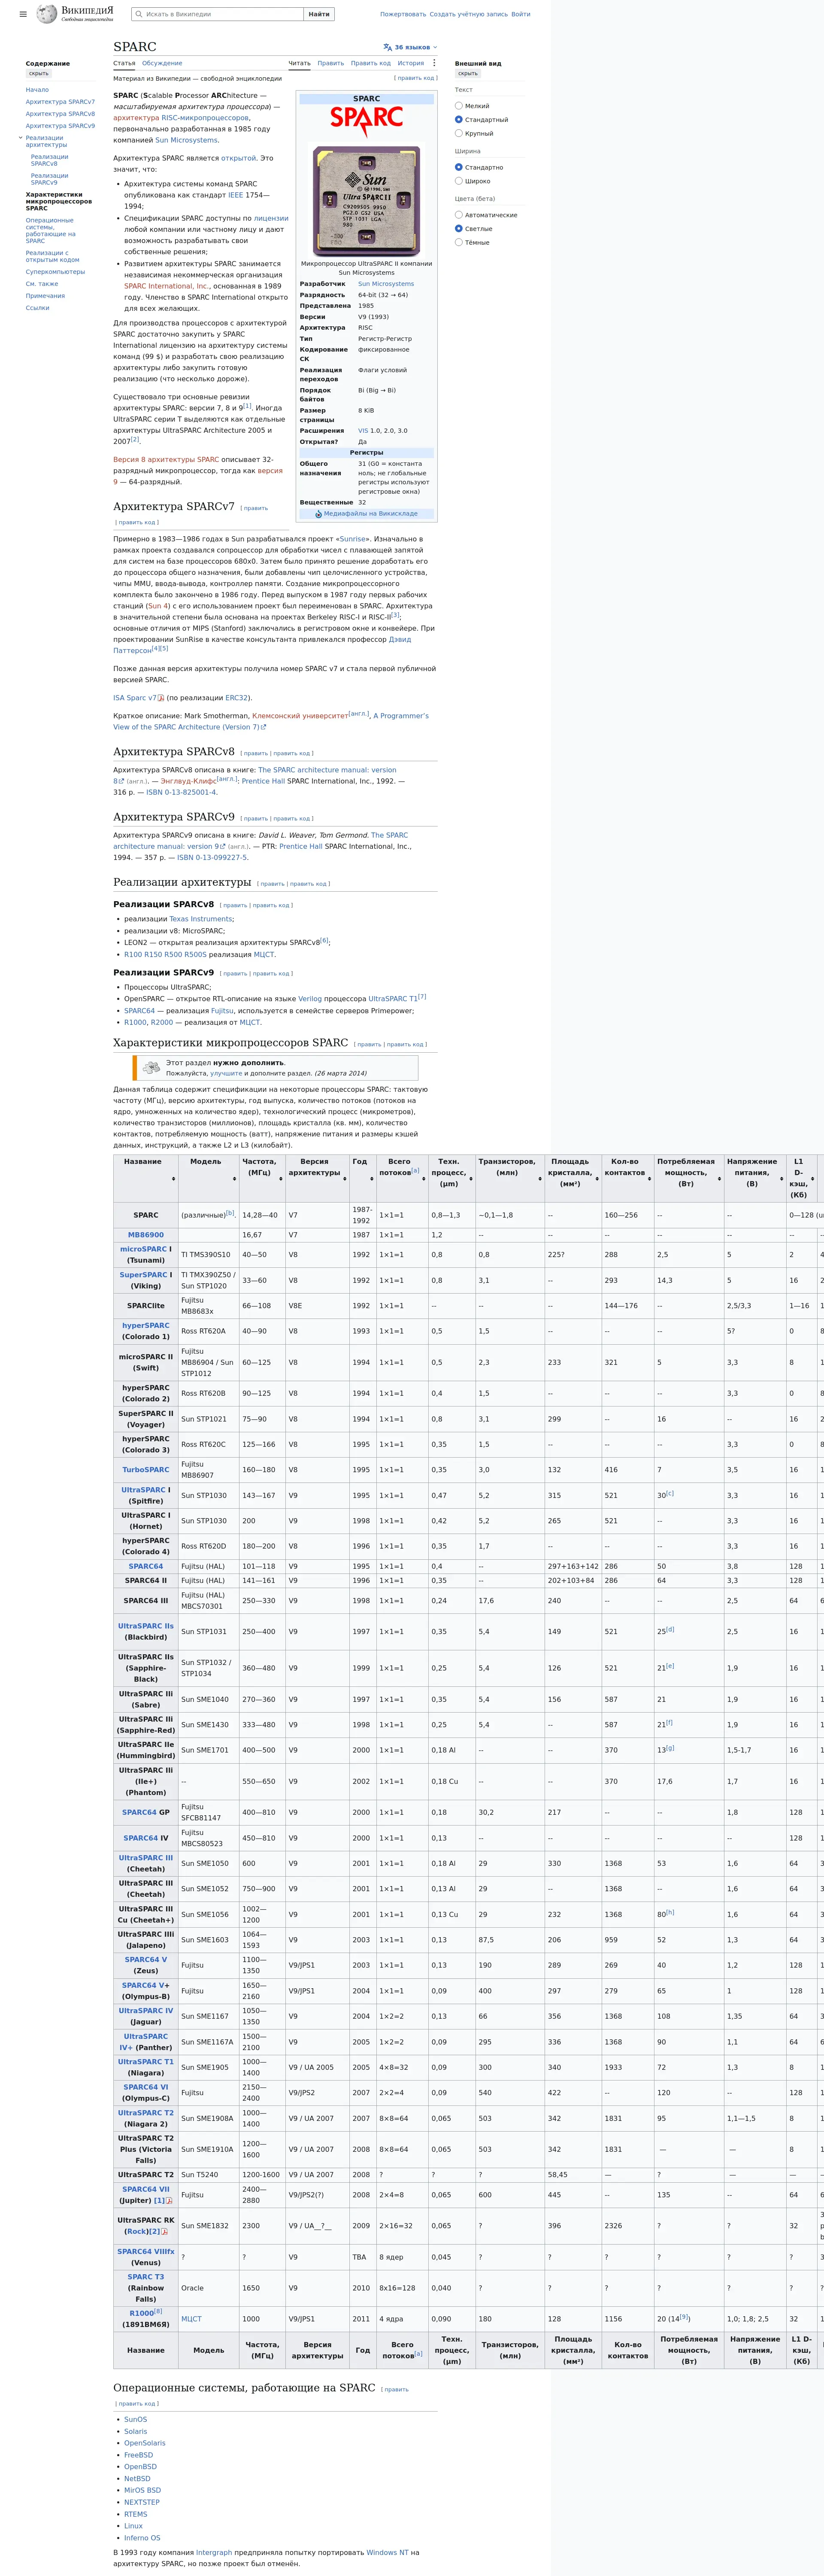Click the Найти search button

[319, 14]
